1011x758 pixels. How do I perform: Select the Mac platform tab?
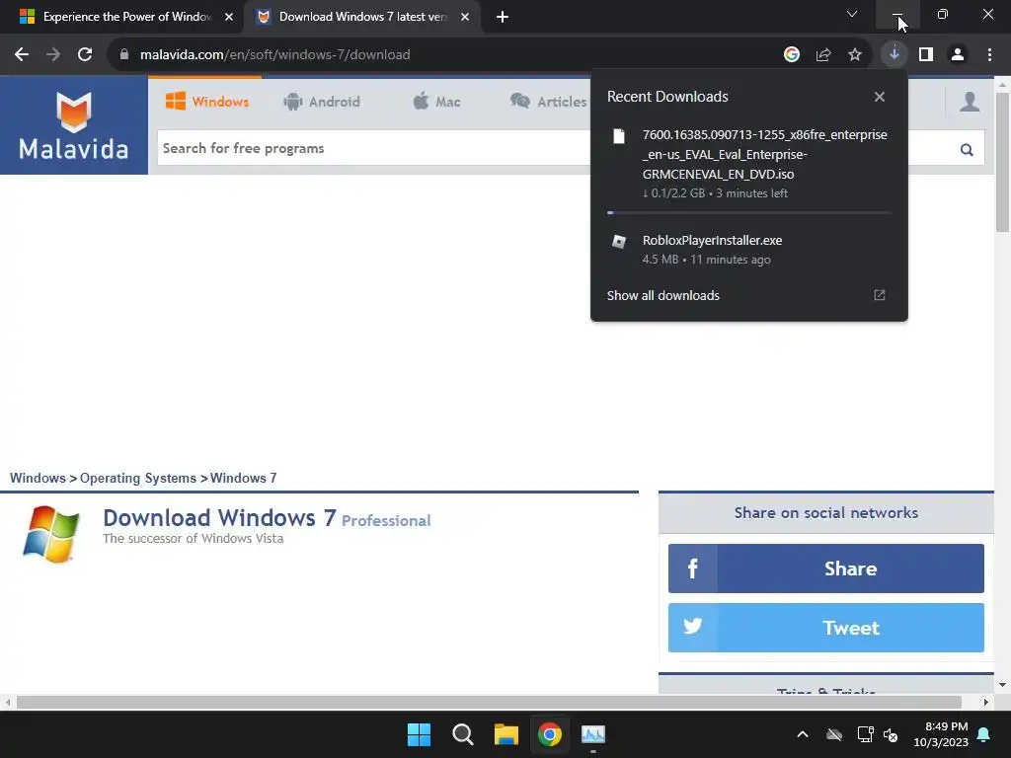[436, 102]
